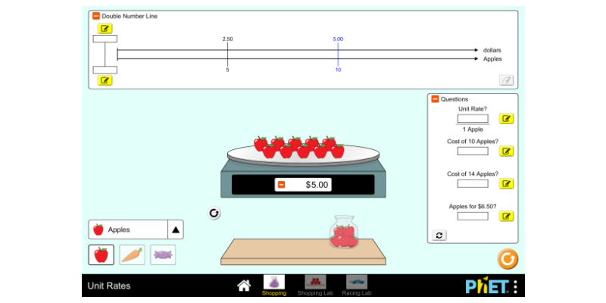Open the PhET menu
606x303 pixels.
(515, 286)
